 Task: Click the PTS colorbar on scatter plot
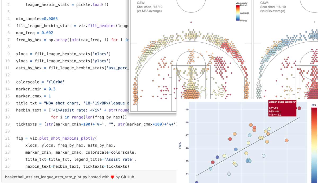pyautogui.click(x=315, y=145)
